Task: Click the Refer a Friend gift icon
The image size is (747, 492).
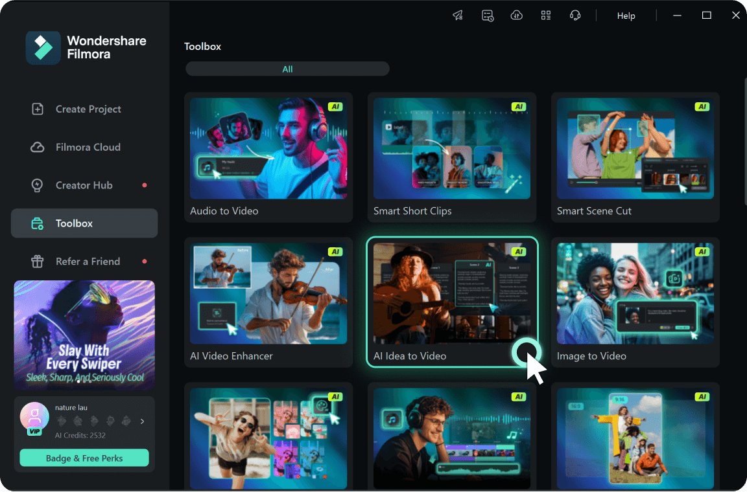Action: click(37, 262)
